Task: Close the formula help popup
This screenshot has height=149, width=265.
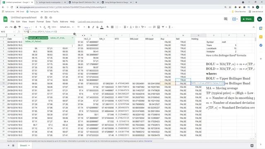Action: [75, 34]
